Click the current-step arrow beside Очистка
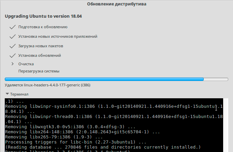The width and height of the screenshot is (233, 152). click(13, 64)
